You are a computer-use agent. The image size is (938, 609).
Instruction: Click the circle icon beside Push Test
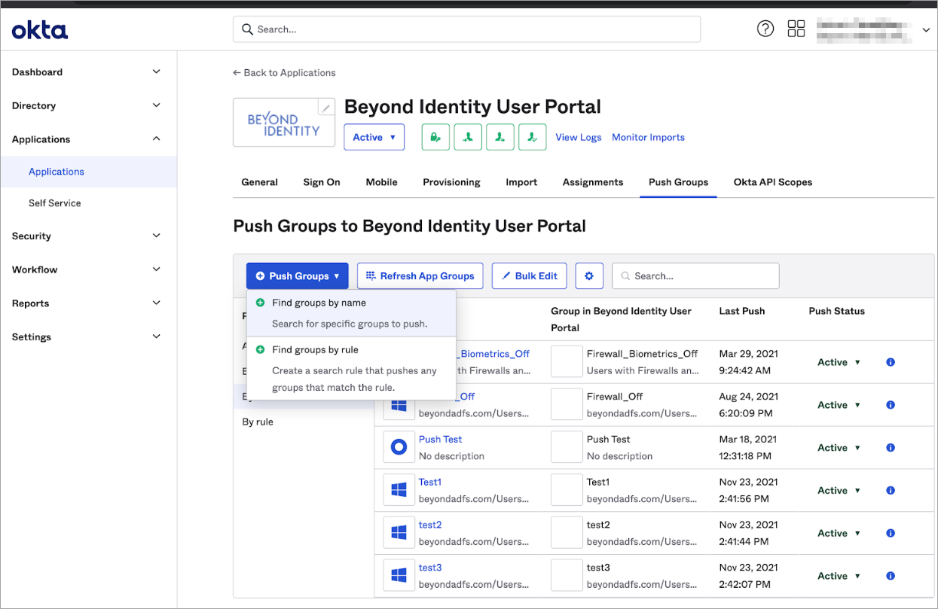coord(399,448)
